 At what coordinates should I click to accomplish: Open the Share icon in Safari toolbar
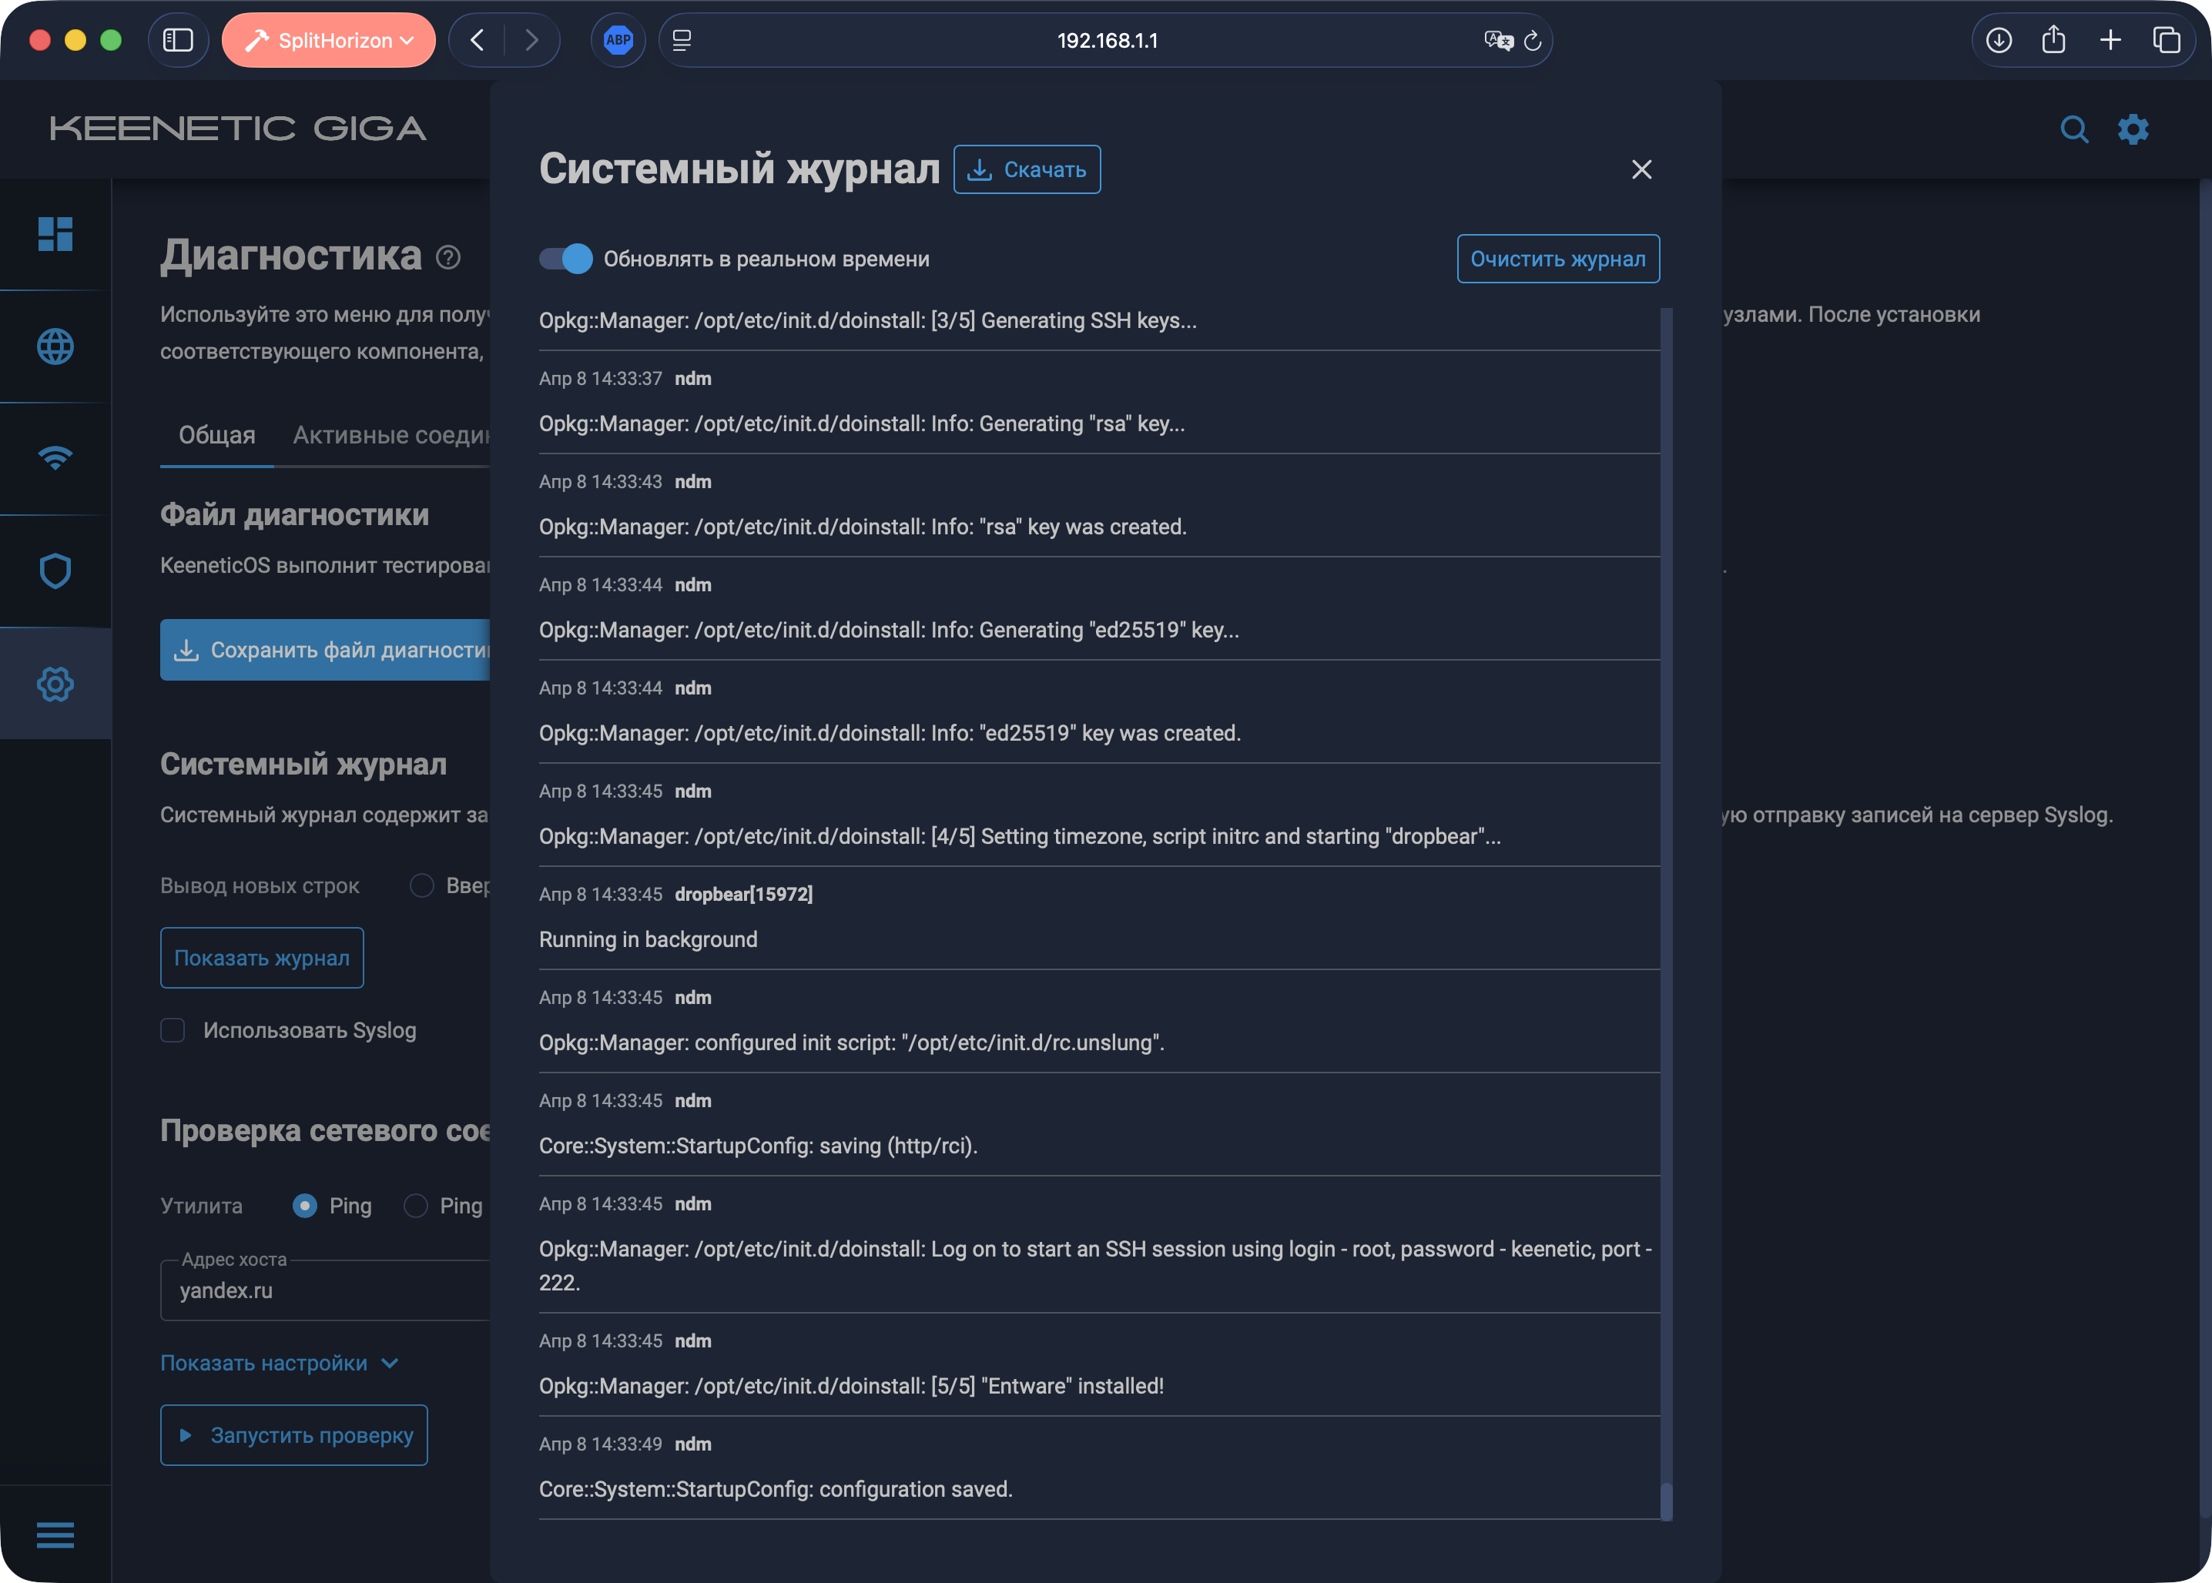pyautogui.click(x=2054, y=40)
